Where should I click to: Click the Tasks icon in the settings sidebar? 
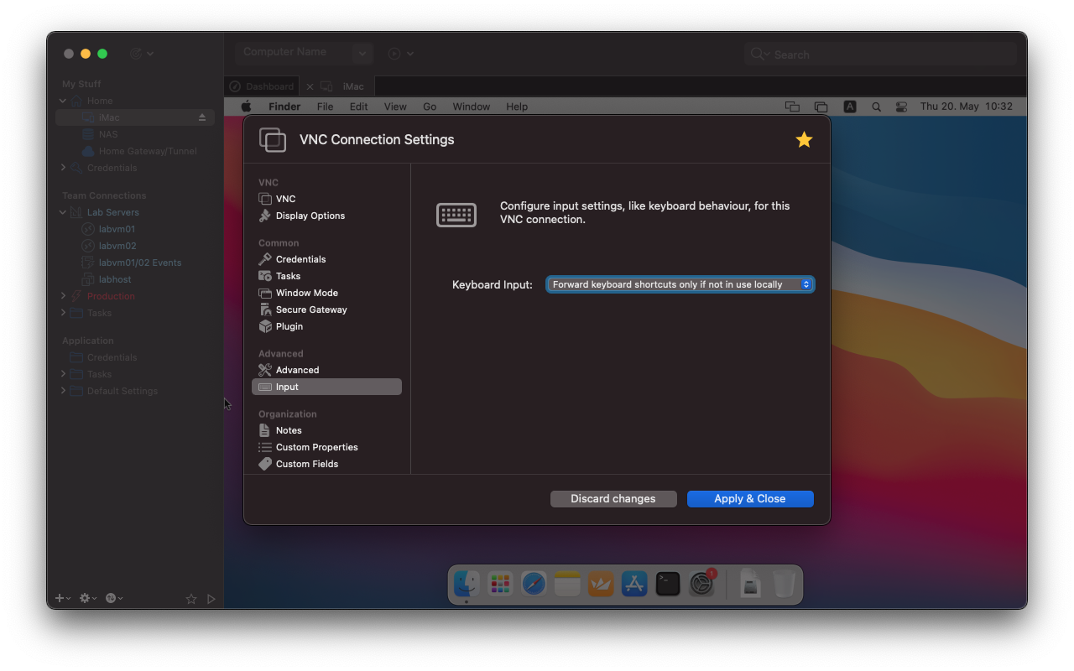[x=267, y=276]
